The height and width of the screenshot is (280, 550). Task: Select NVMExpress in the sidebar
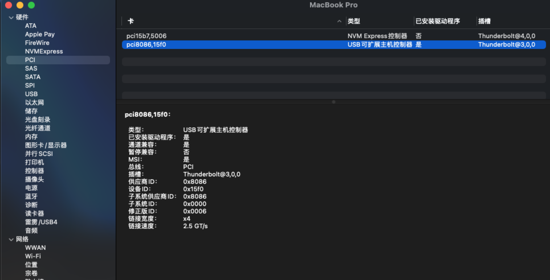44,51
